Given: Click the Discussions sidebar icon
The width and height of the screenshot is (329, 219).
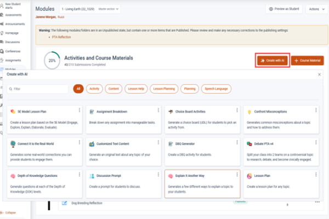Looking at the screenshot, I should (x=2, y=42).
